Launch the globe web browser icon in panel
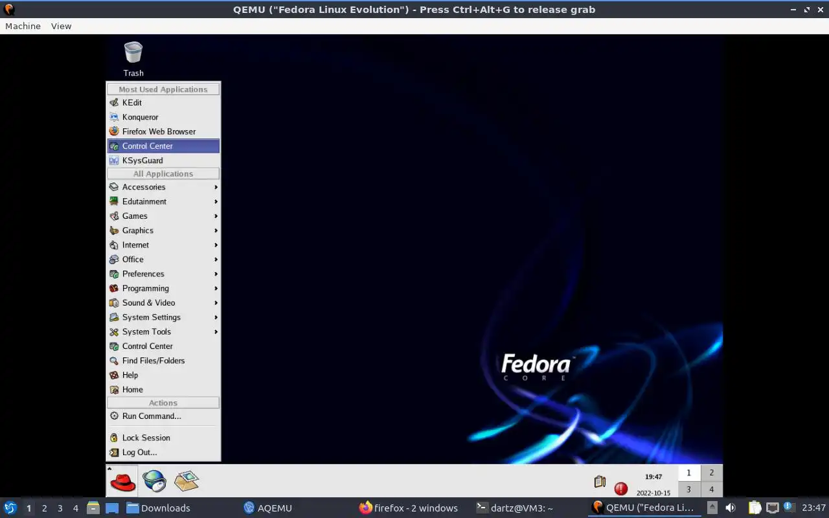829x518 pixels. [x=154, y=481]
